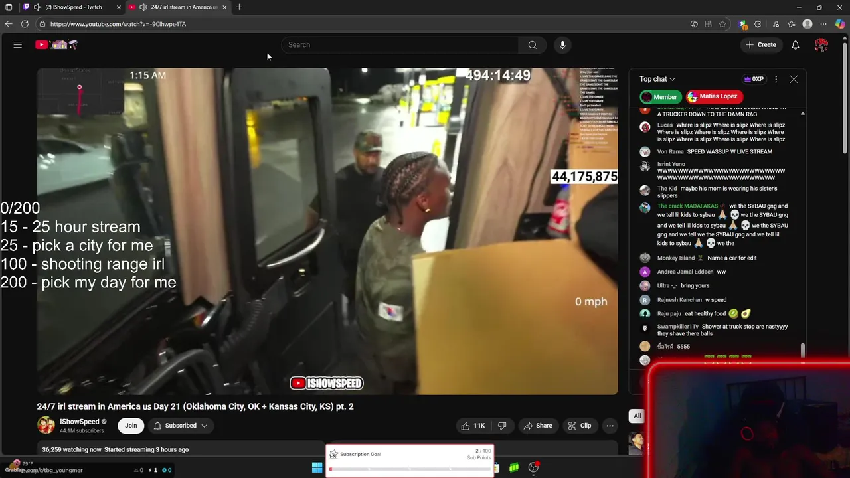Image resolution: width=850 pixels, height=478 pixels.
Task: Open more actions ellipsis below video
Action: click(610, 426)
